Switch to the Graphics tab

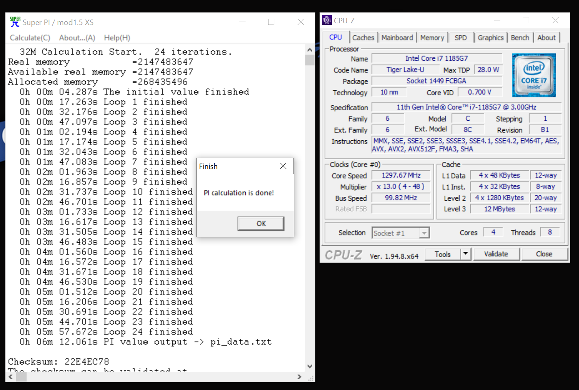[x=490, y=37]
